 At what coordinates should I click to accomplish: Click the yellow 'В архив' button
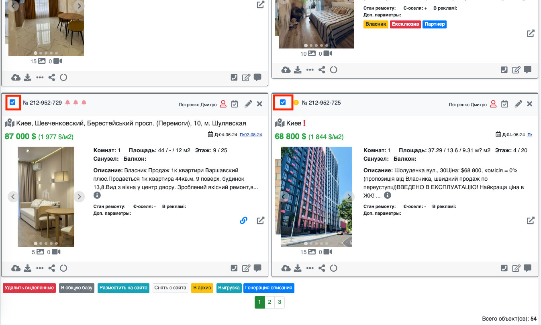click(x=202, y=288)
